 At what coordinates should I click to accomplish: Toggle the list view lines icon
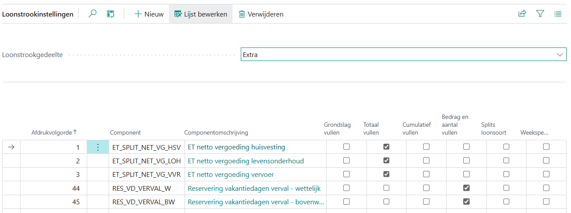558,14
